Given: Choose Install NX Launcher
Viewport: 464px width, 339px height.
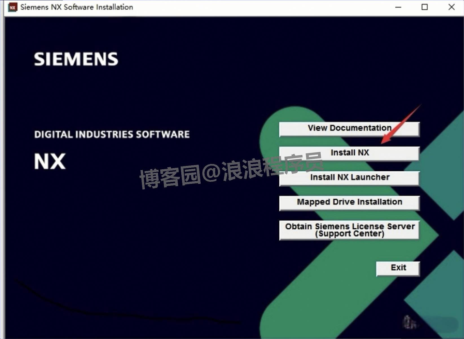Looking at the screenshot, I should 349,178.
